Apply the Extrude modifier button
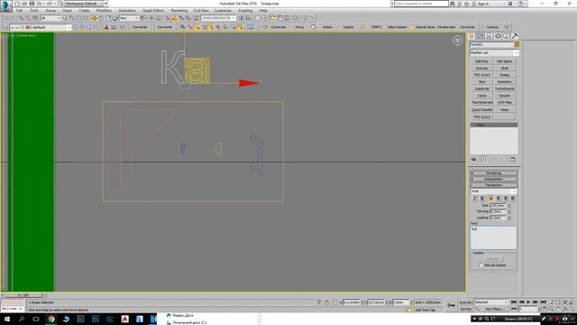577x325 pixels. point(481,69)
